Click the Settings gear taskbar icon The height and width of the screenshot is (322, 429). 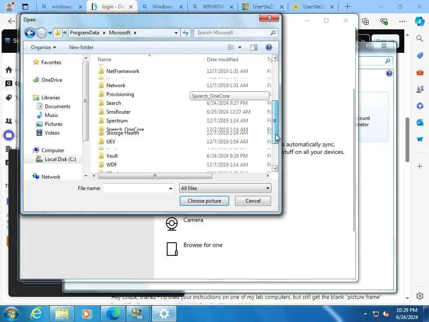(164, 314)
